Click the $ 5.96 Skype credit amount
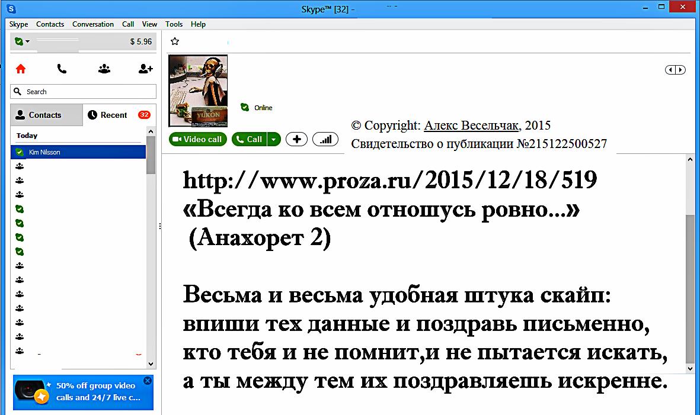The image size is (700, 415). pos(140,41)
